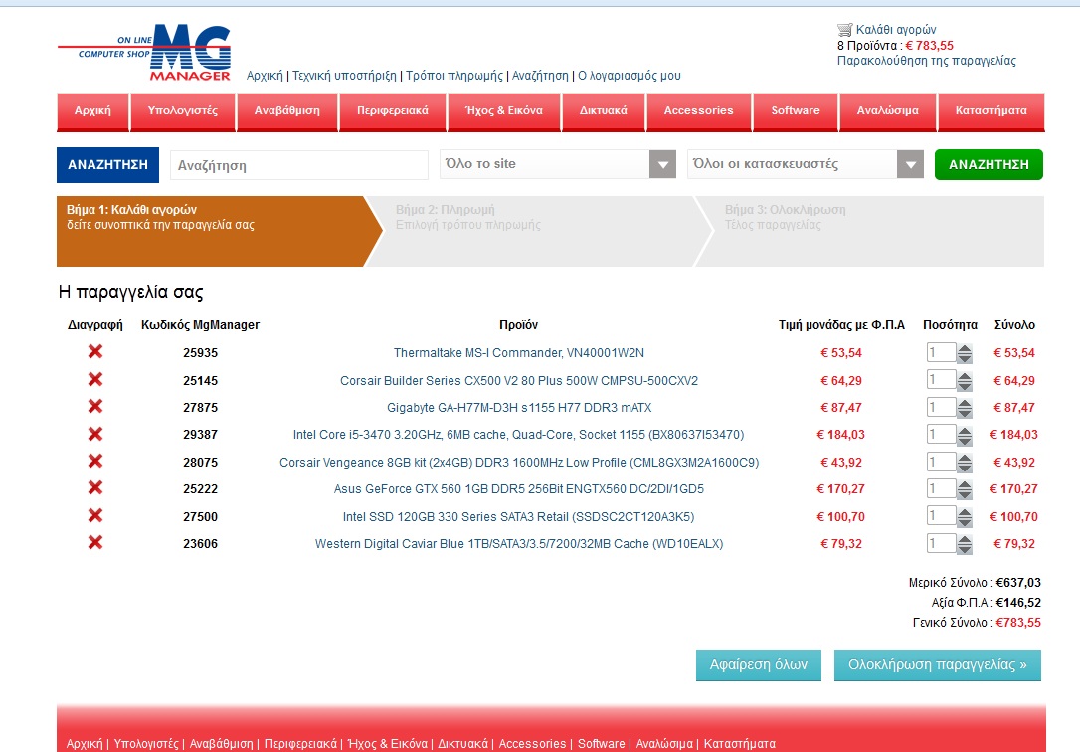Open the Software menu tab
Viewport: 1080px width, 752px height.
pyautogui.click(x=796, y=111)
